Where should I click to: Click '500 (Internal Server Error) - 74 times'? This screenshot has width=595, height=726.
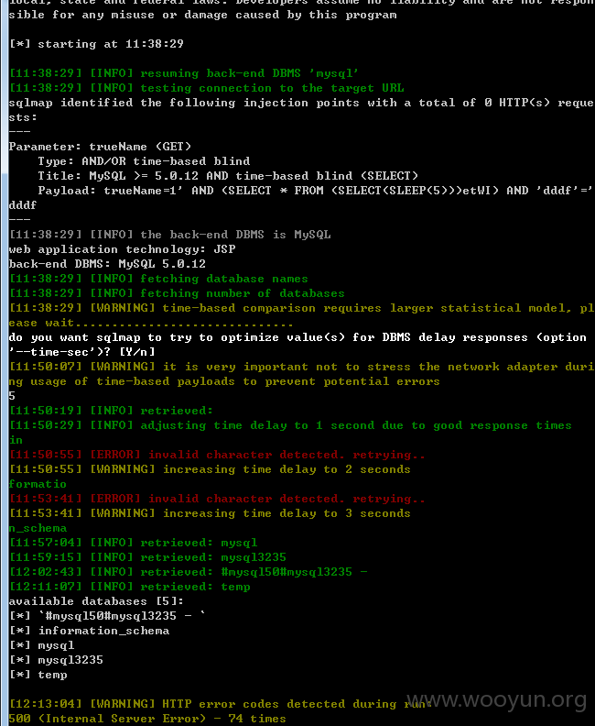click(147, 719)
